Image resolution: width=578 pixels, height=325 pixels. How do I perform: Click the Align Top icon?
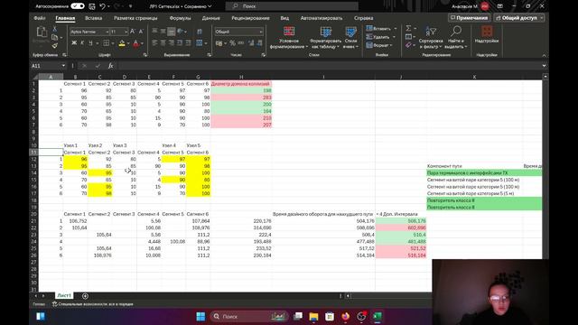click(154, 32)
